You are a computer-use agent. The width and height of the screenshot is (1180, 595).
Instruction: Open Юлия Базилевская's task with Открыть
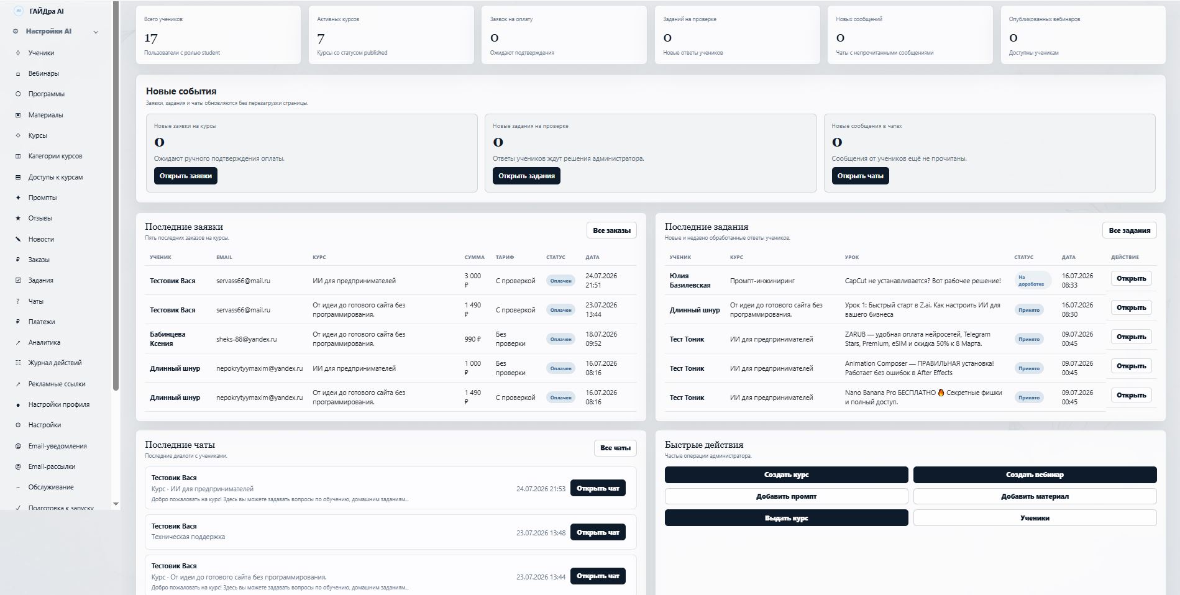tap(1131, 278)
